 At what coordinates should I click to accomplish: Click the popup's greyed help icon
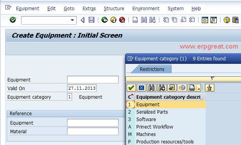(x=182, y=88)
